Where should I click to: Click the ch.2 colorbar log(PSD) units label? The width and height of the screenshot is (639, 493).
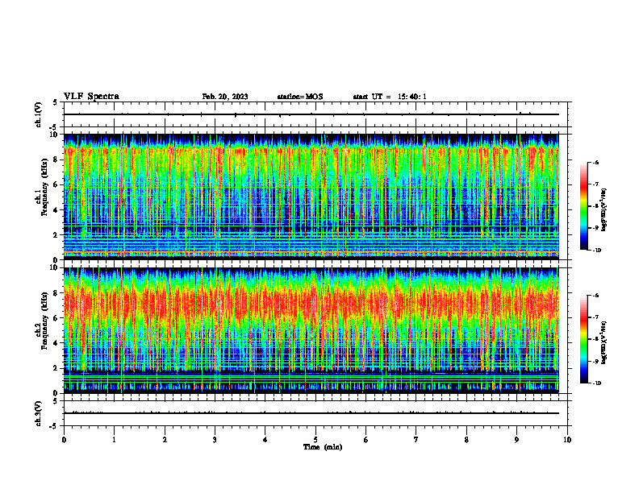pos(604,342)
